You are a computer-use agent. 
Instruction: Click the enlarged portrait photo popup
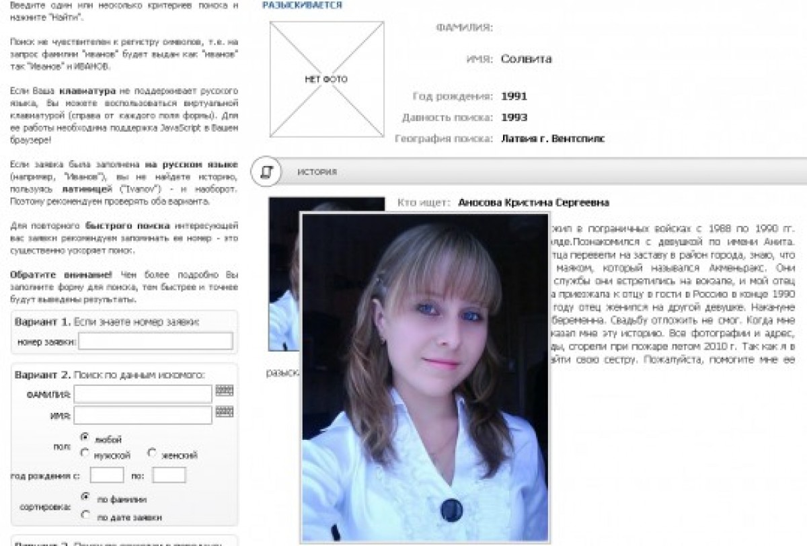(x=424, y=377)
